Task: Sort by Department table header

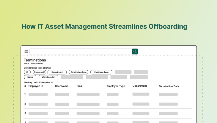Action: click(x=140, y=86)
